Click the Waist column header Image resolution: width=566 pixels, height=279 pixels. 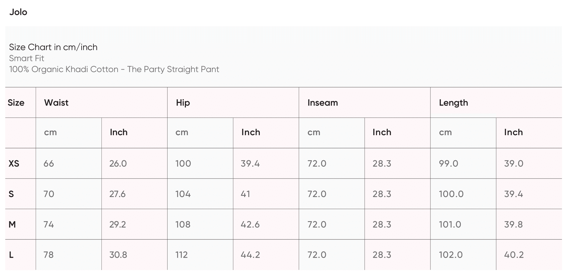(56, 103)
